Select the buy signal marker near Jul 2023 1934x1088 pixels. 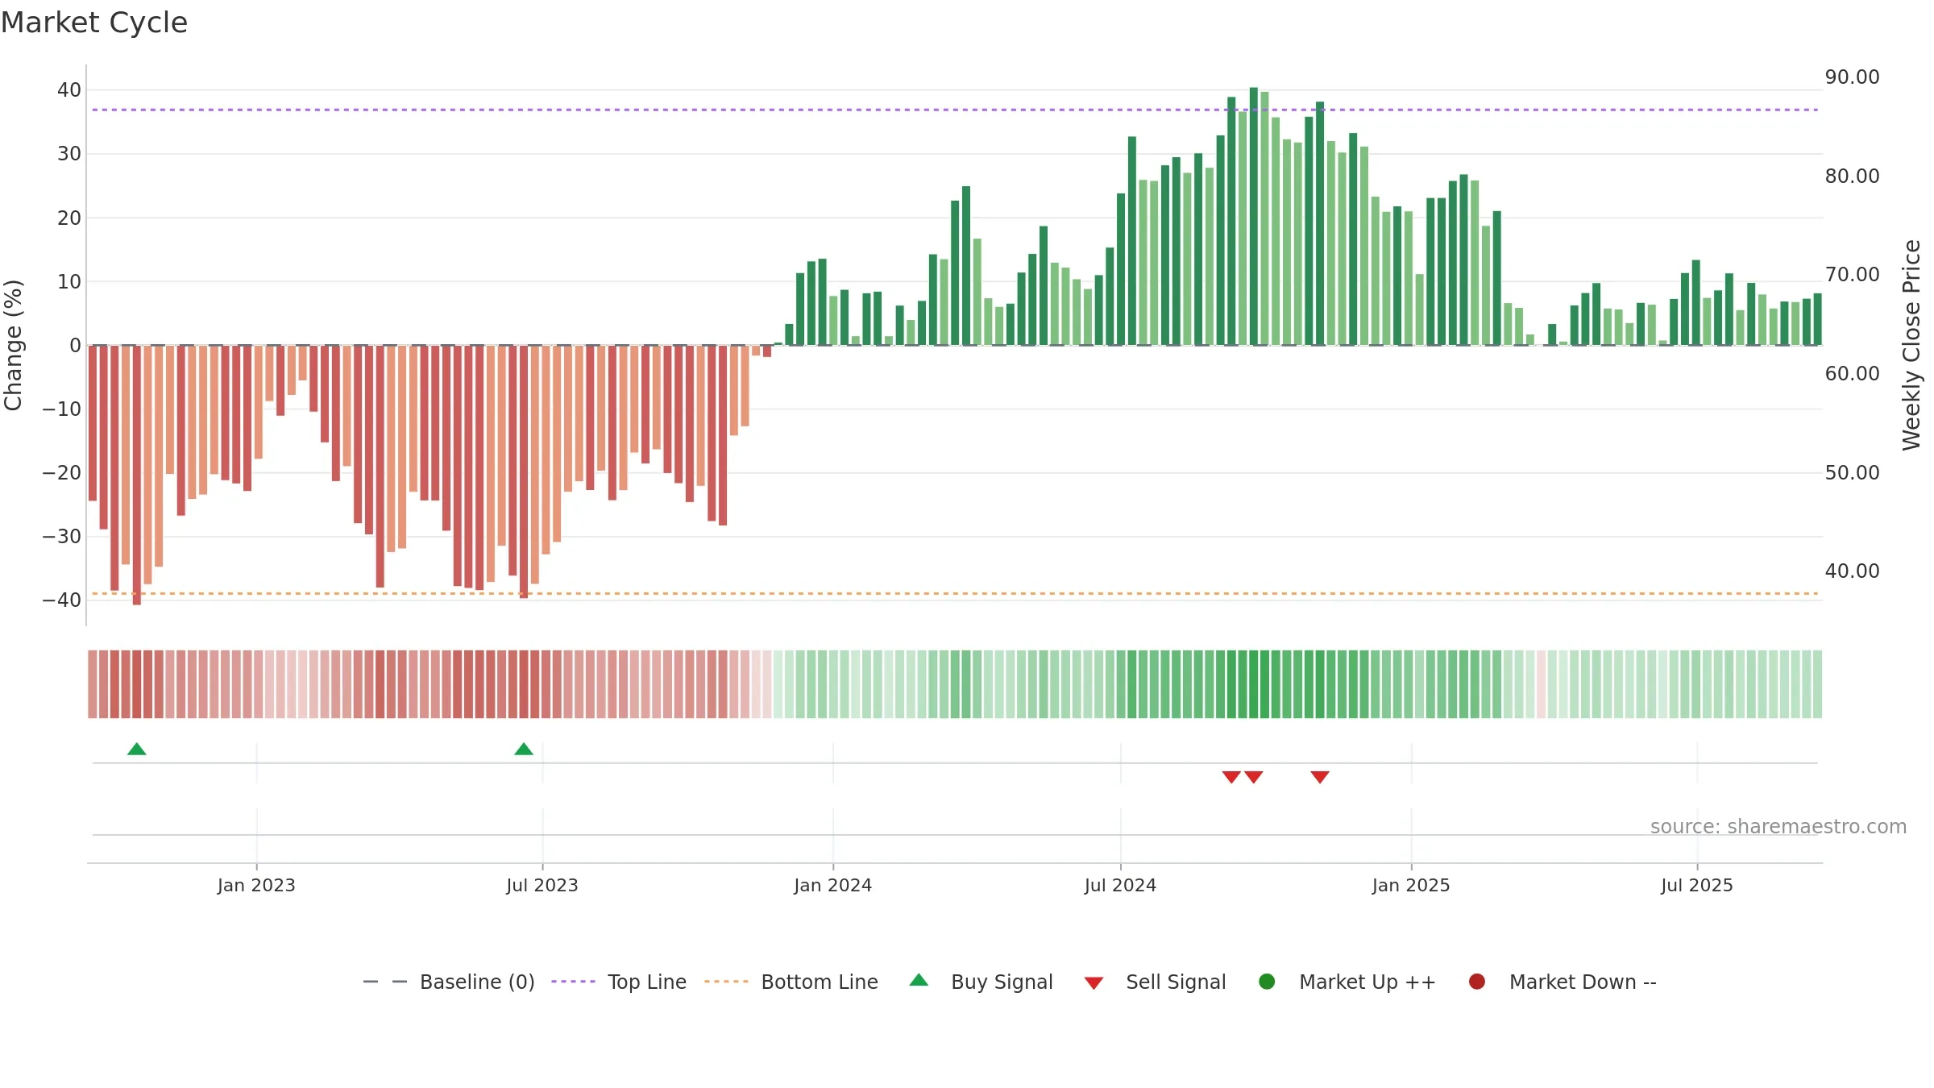524,750
